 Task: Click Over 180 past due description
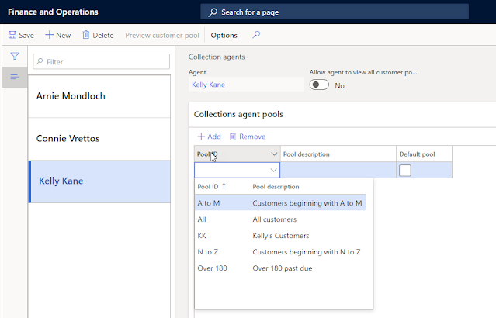(x=283, y=268)
